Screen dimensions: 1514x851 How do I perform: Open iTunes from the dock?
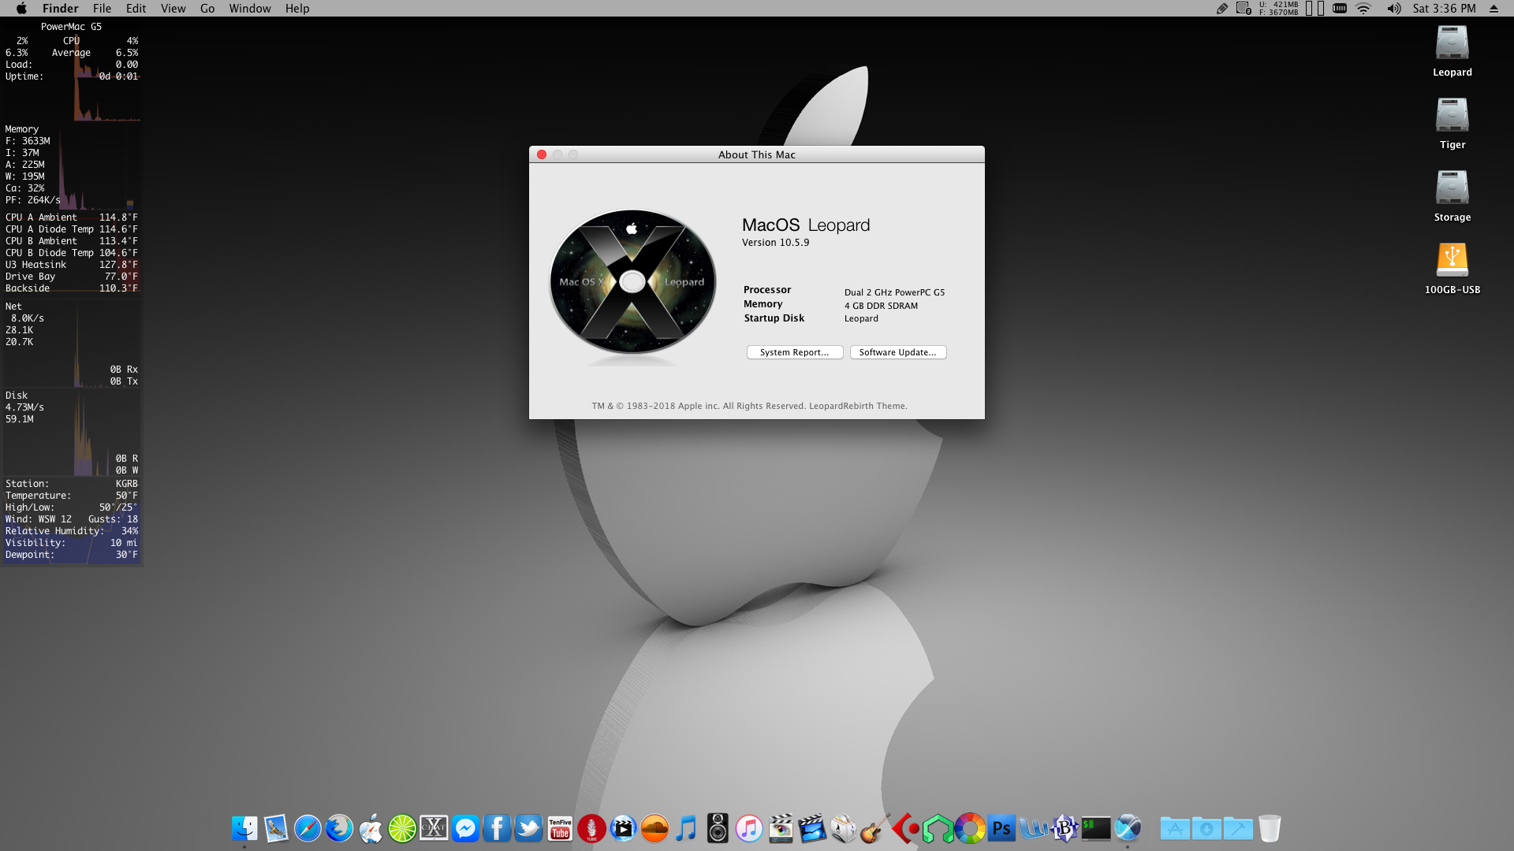pos(749,828)
